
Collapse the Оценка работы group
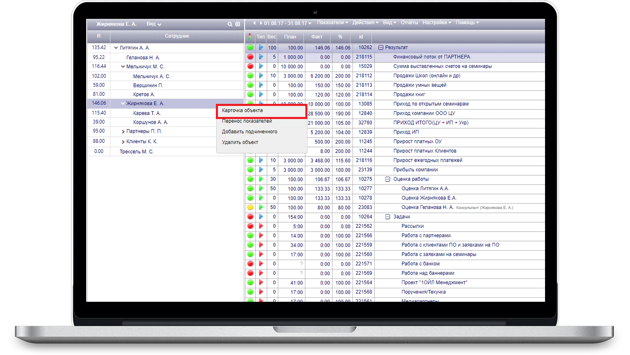(387, 179)
